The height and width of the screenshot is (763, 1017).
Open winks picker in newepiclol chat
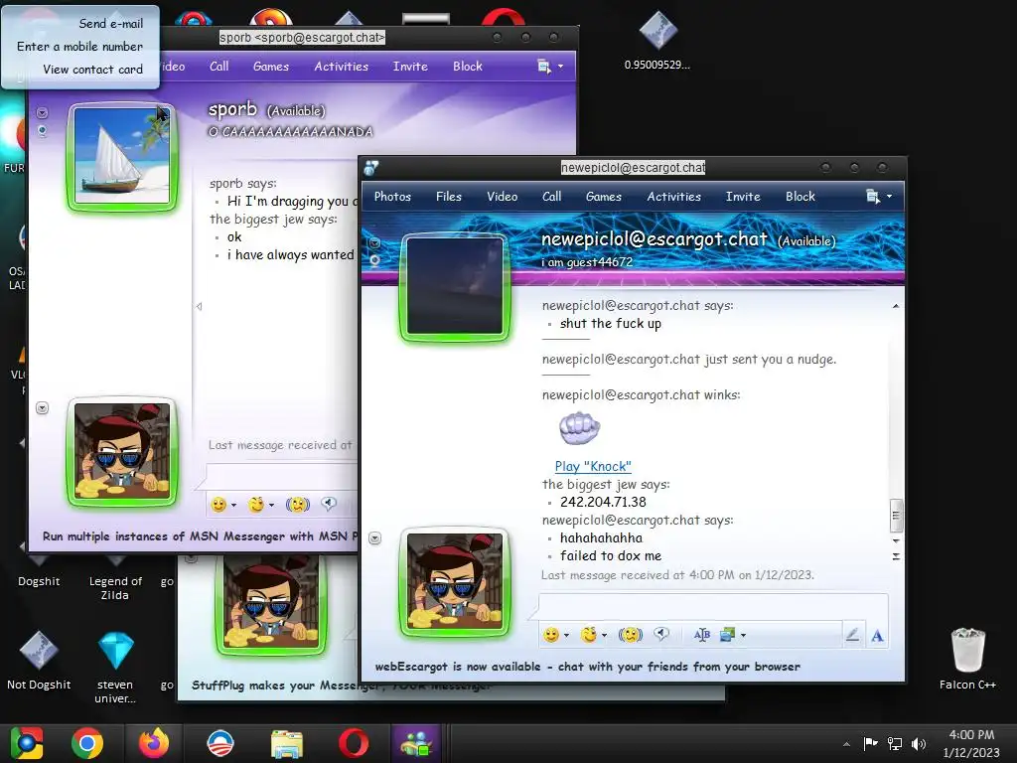(x=588, y=635)
